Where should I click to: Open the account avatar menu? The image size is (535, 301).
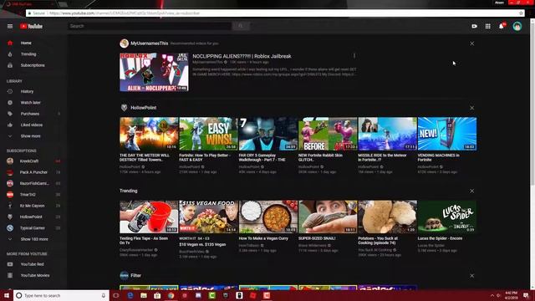[x=517, y=26]
